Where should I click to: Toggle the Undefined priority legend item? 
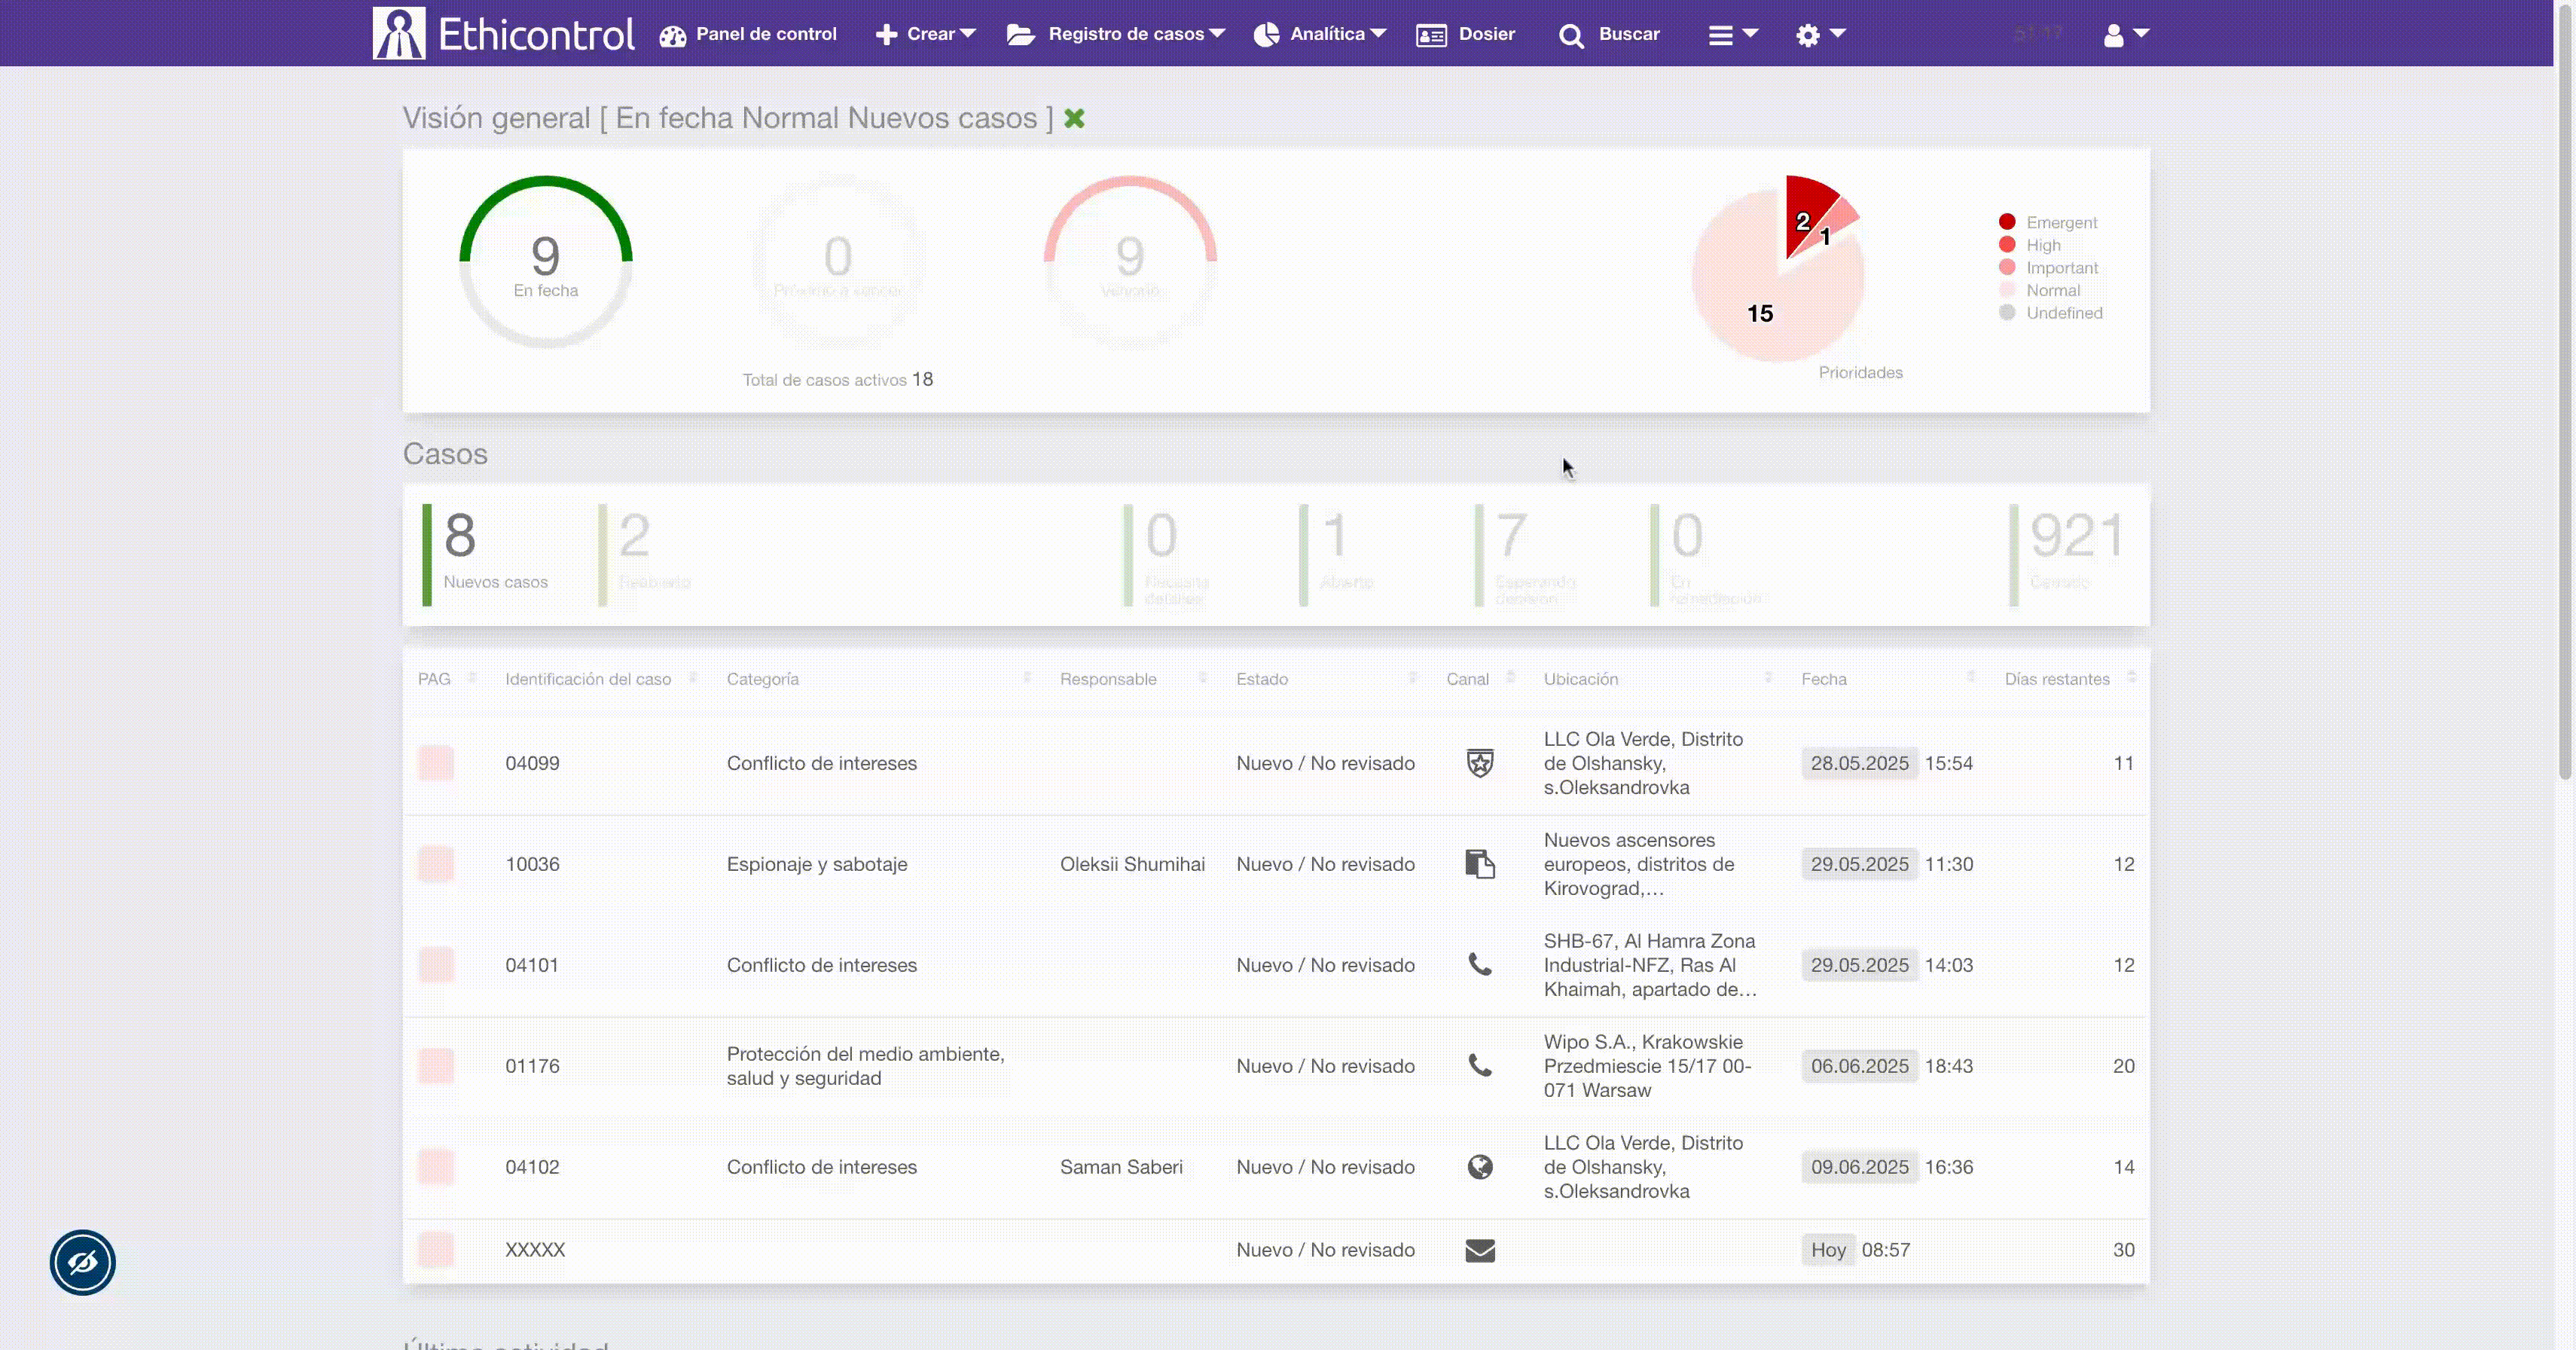tap(2063, 313)
